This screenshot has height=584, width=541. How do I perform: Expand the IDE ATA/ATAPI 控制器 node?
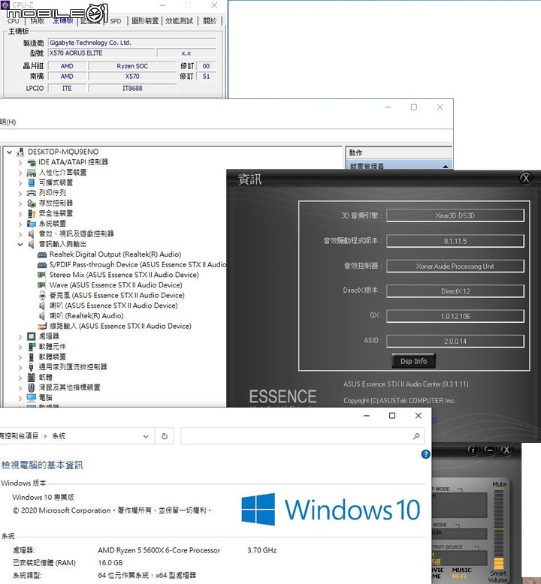pos(20,162)
